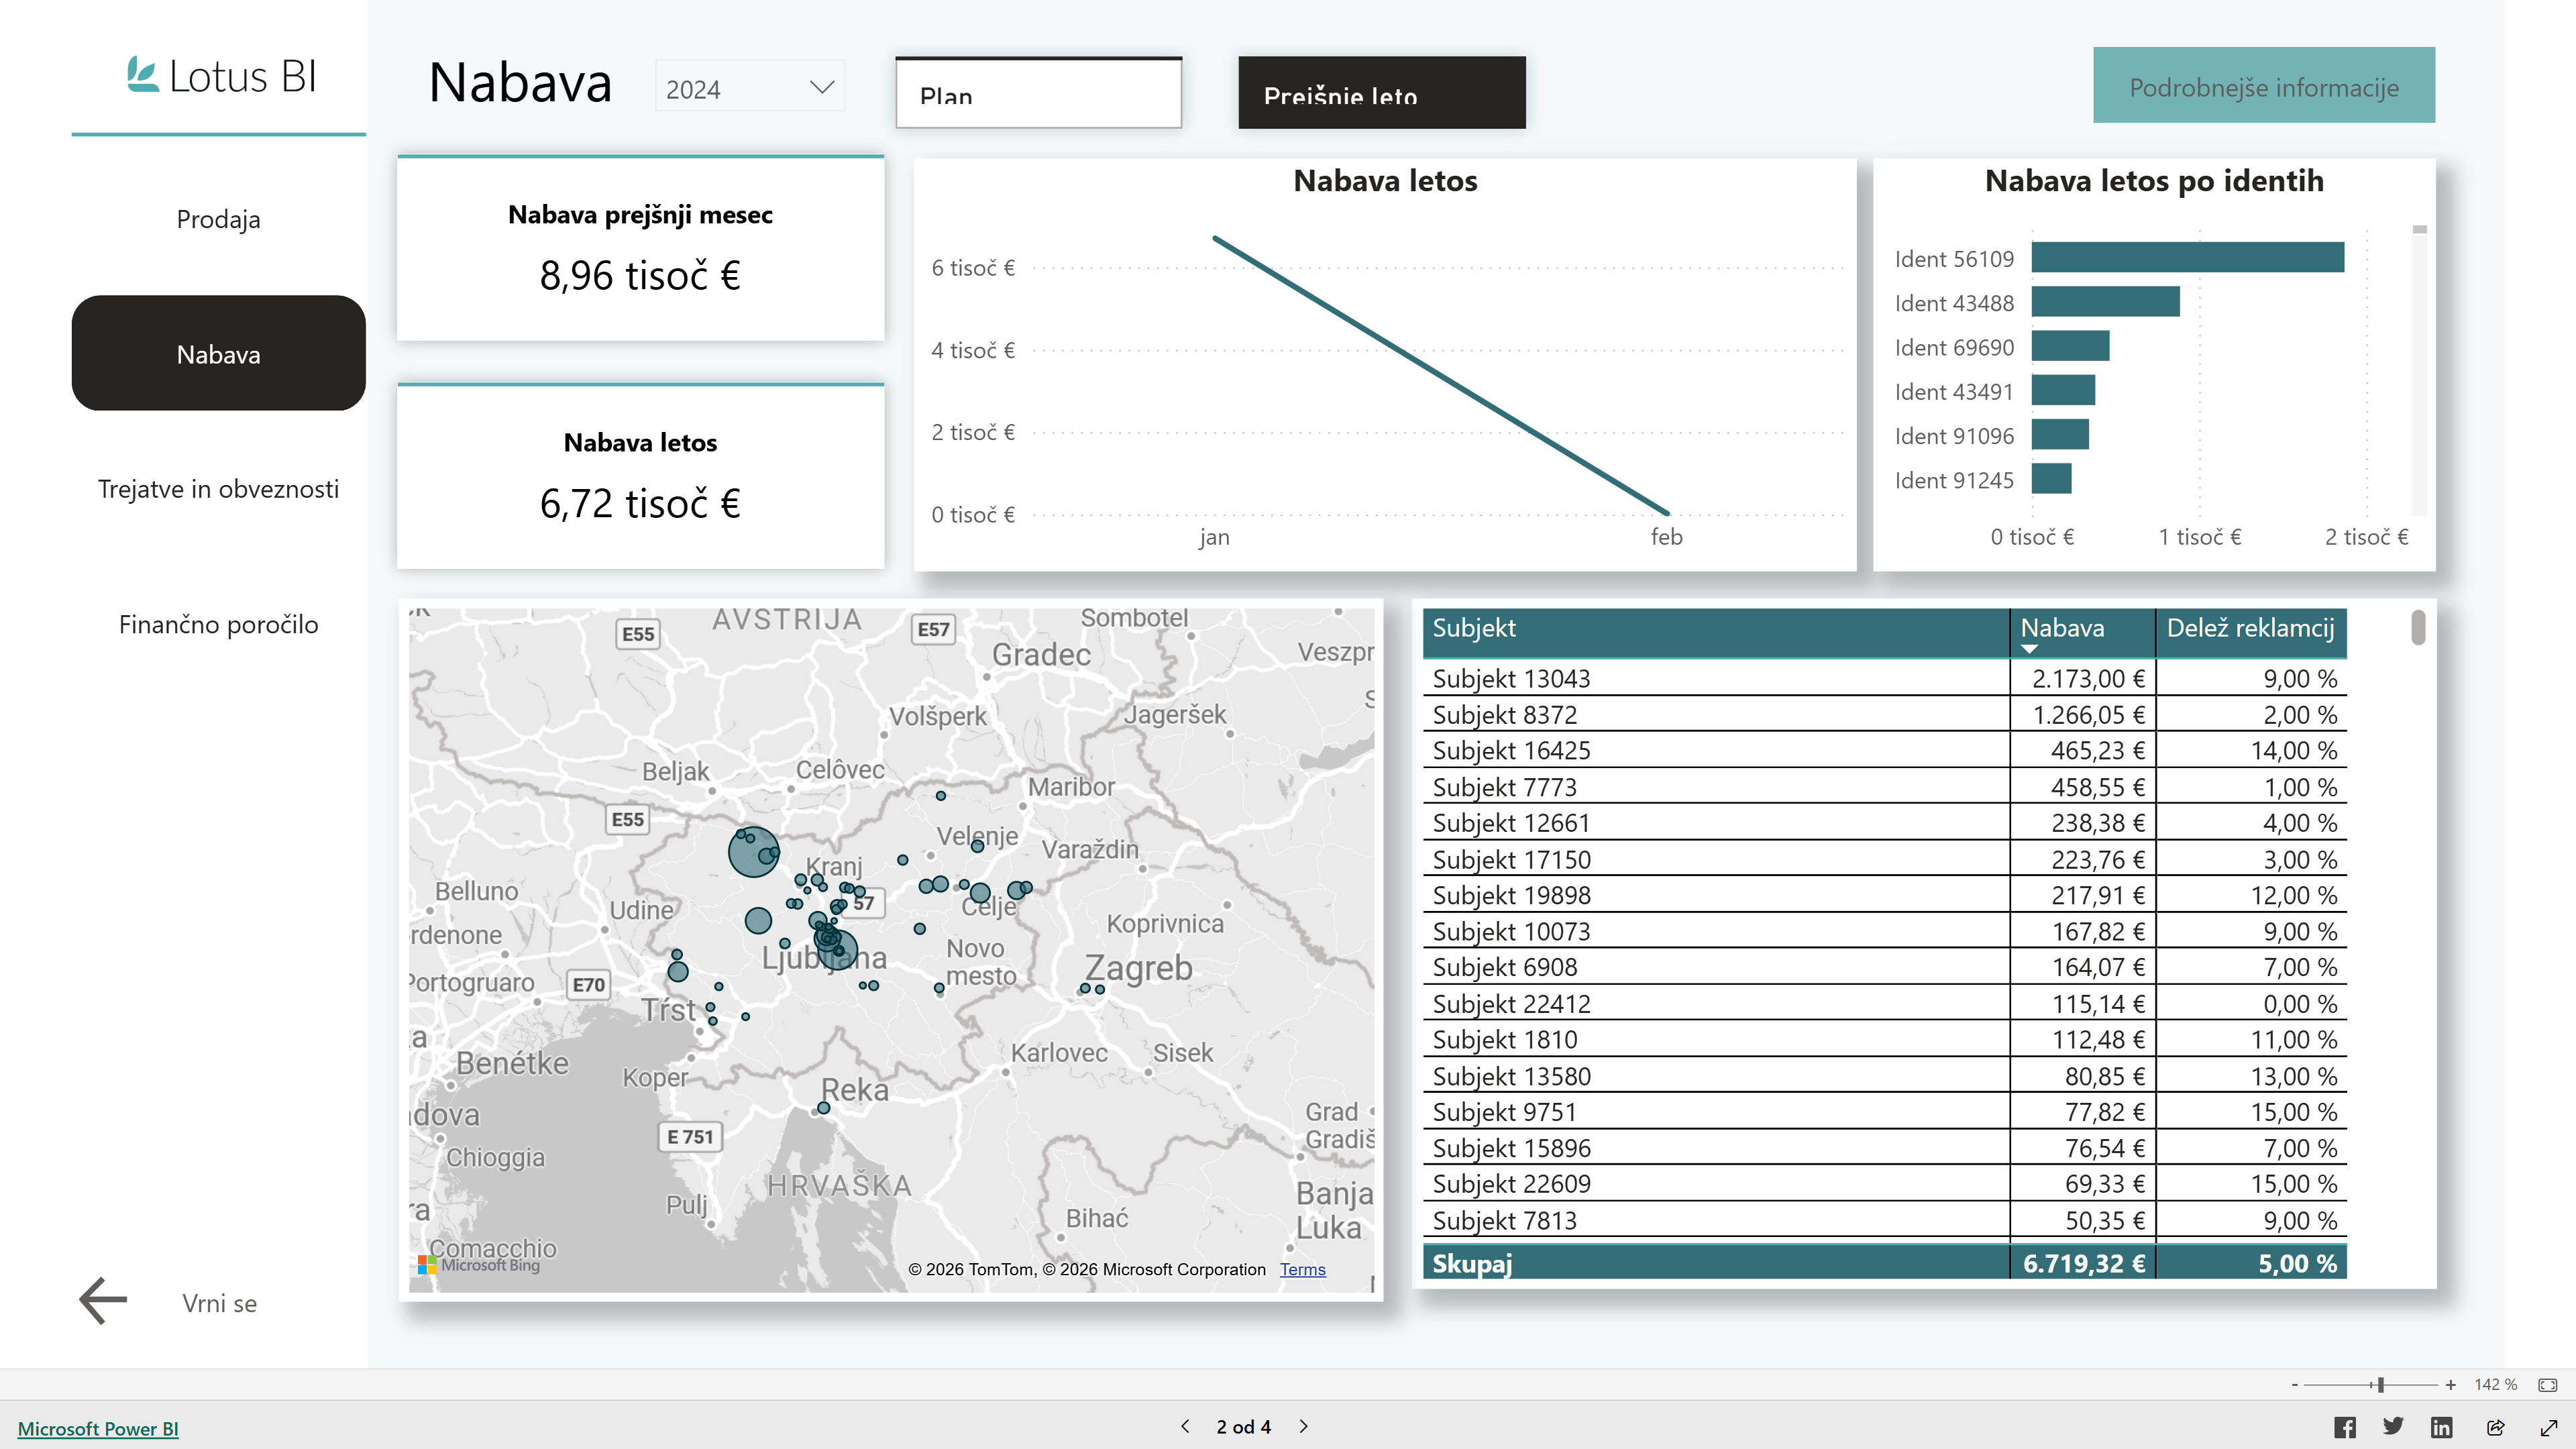Click the table vertical scrollbar
2576x1449 pixels.
click(x=2418, y=628)
